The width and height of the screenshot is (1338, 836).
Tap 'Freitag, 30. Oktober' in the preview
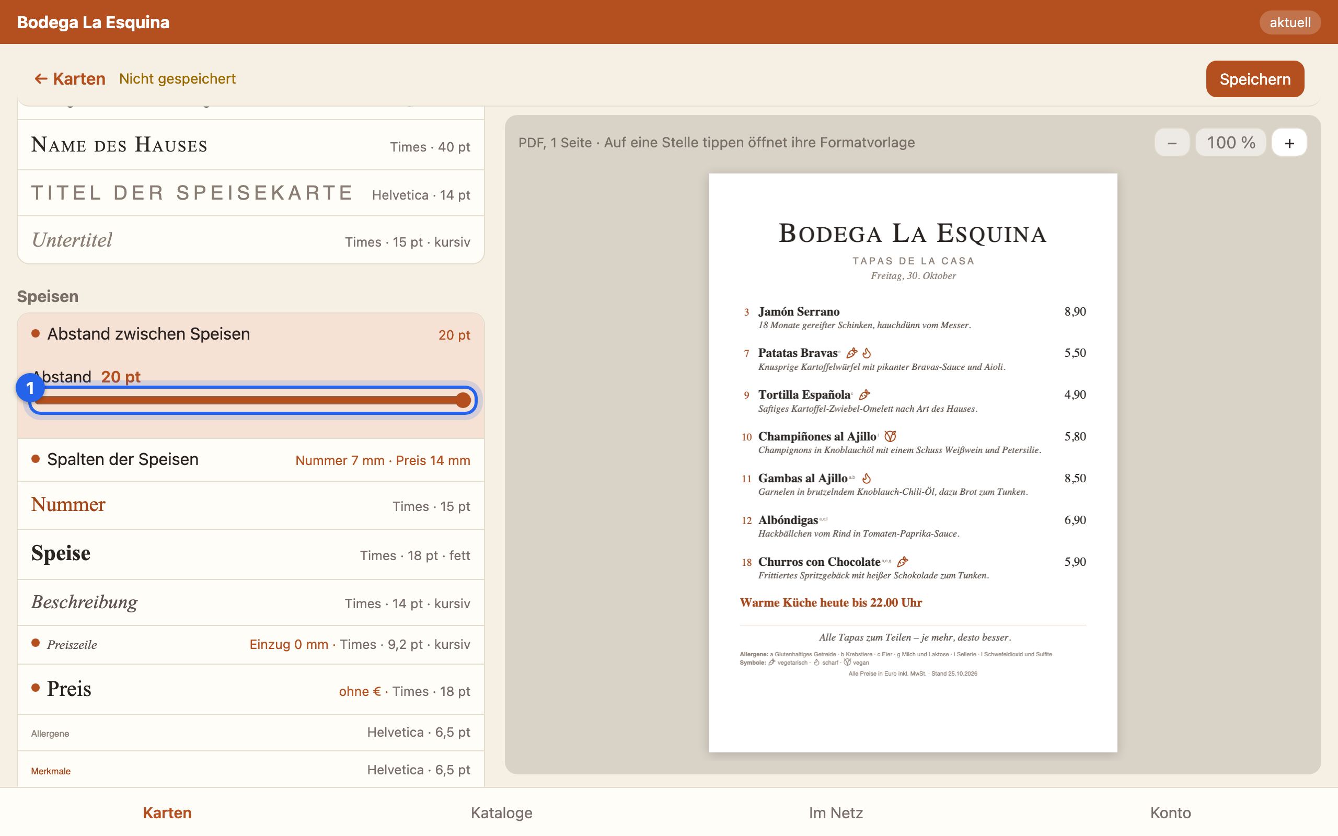click(x=913, y=276)
